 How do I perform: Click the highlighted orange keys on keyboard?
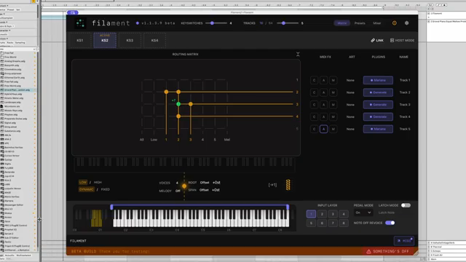click(x=97, y=218)
